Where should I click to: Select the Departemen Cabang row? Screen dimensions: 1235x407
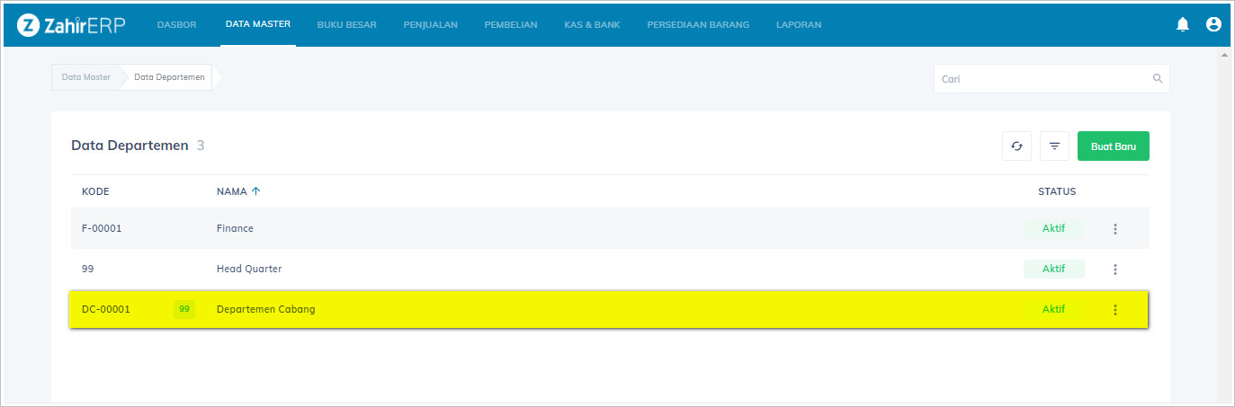540,310
